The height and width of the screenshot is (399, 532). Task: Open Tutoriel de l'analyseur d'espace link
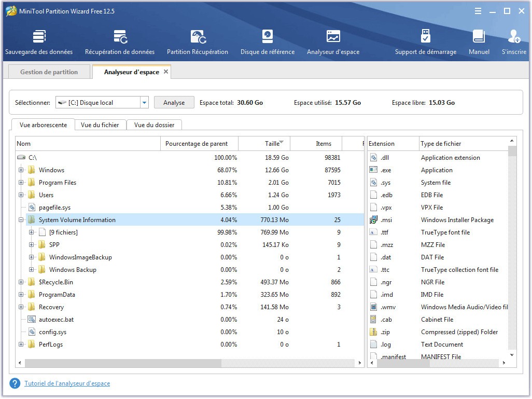(67, 383)
